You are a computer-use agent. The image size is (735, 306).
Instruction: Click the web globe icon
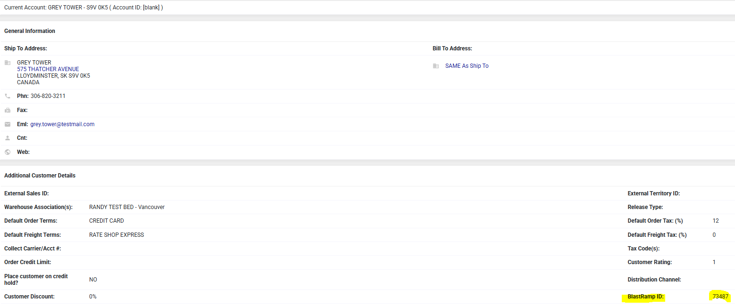click(8, 152)
